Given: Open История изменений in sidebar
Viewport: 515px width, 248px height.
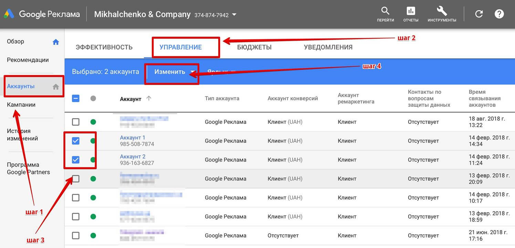Looking at the screenshot, I should pos(22,135).
